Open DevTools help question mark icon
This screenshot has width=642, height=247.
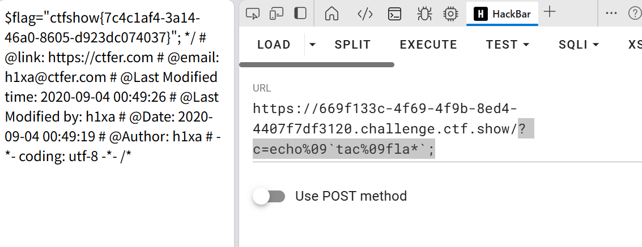635,14
